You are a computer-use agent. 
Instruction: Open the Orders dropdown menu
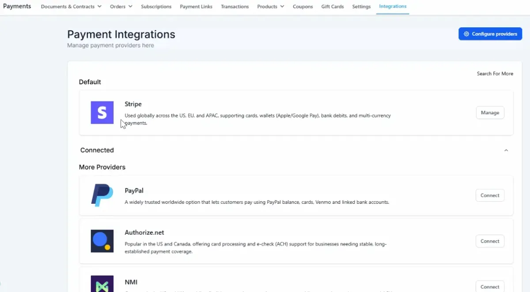121,7
